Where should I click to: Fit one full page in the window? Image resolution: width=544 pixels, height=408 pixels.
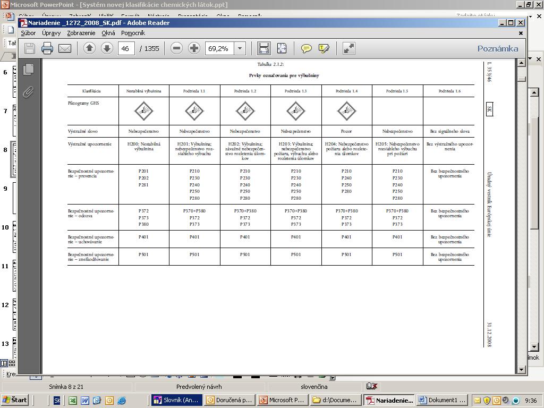point(282,48)
